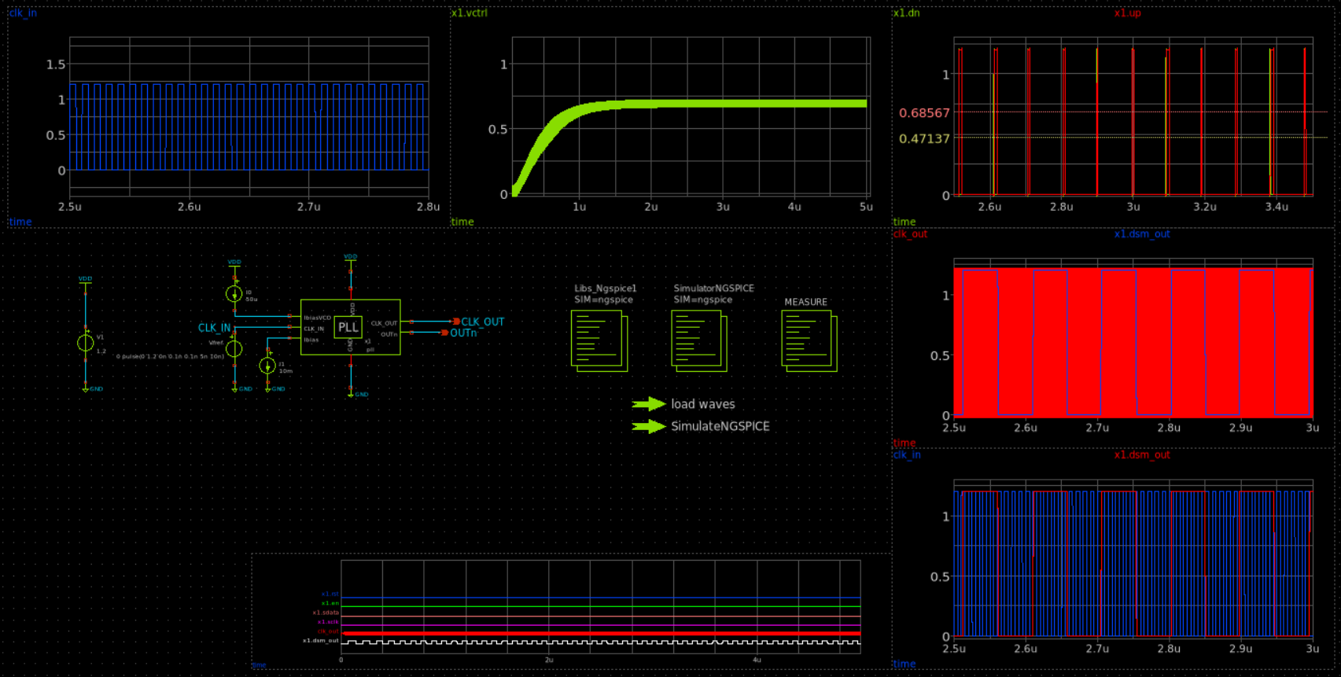
Task: Select the Vref pulse voltage source
Action: coord(234,348)
